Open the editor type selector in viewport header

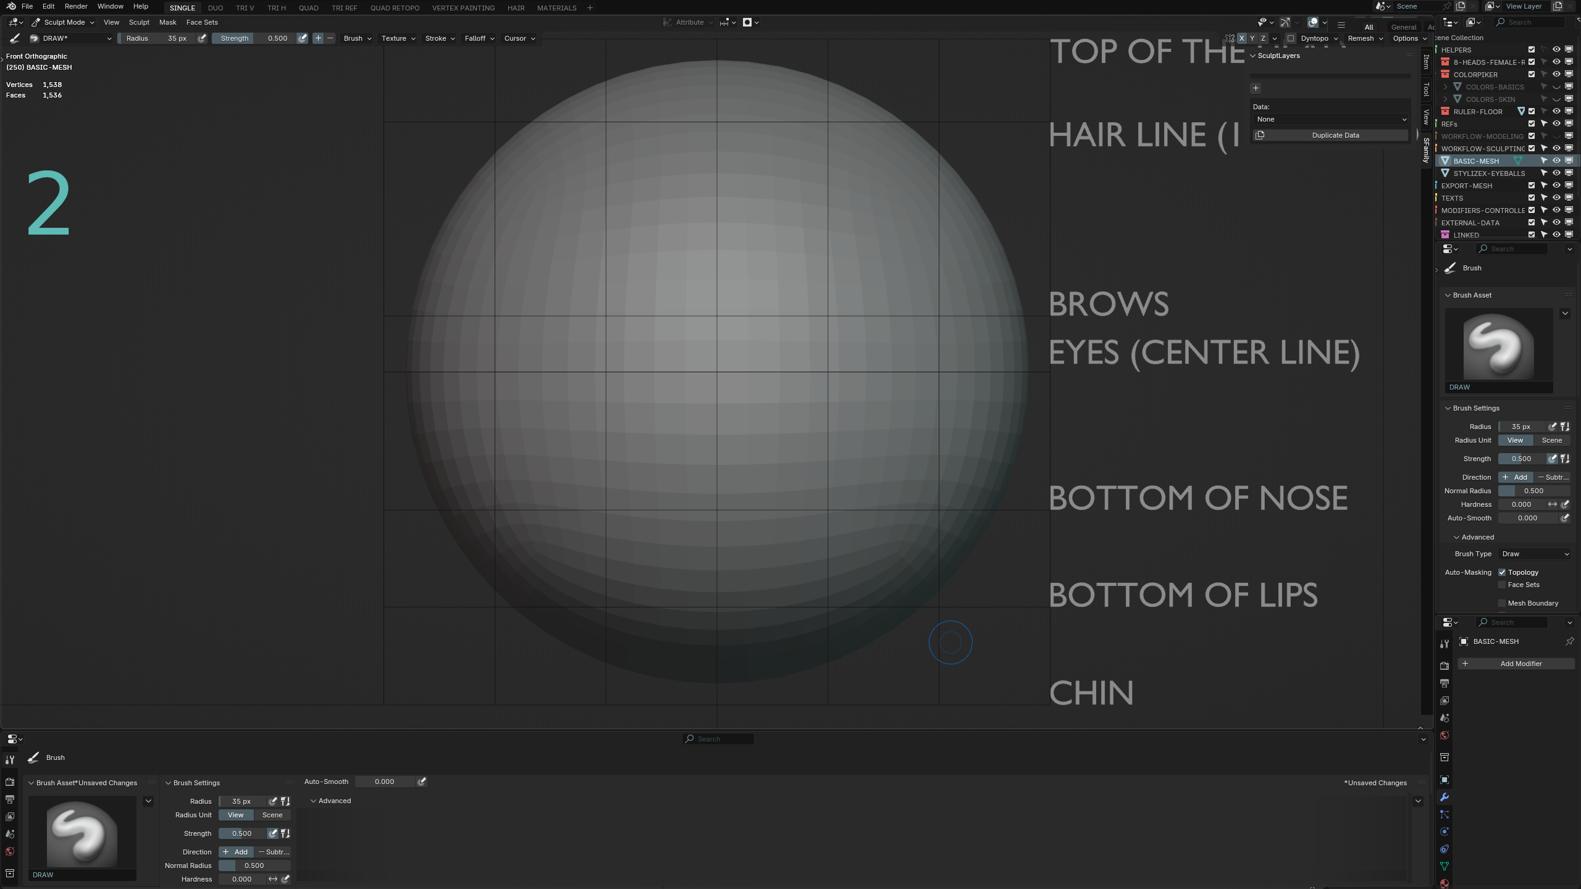(16, 22)
